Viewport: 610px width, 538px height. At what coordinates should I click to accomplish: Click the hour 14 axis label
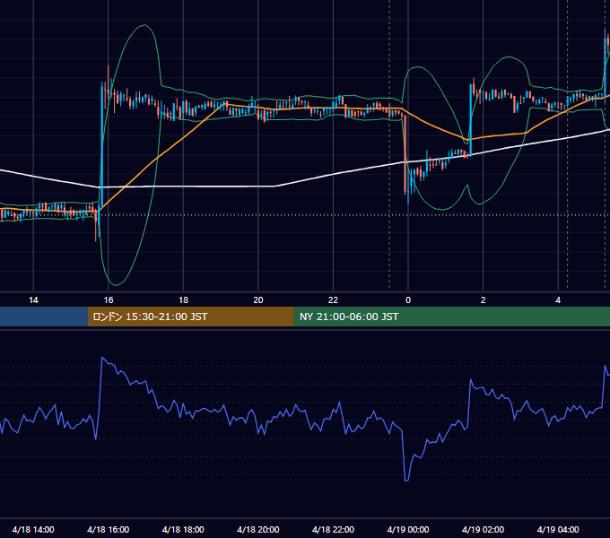pyautogui.click(x=33, y=300)
